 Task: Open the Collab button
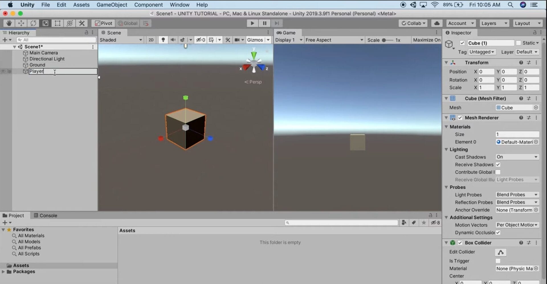pos(413,23)
